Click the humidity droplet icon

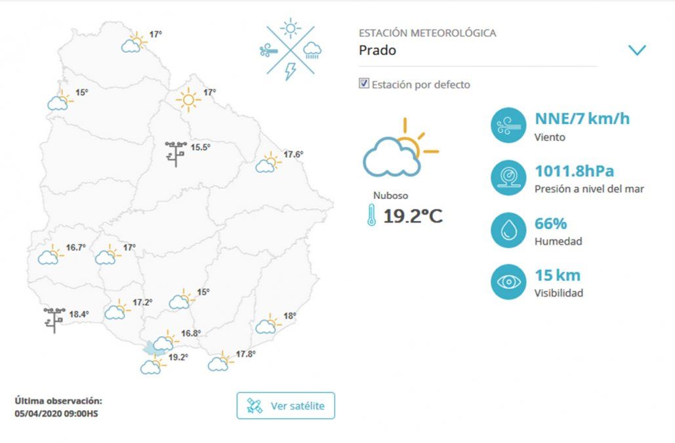(x=508, y=229)
